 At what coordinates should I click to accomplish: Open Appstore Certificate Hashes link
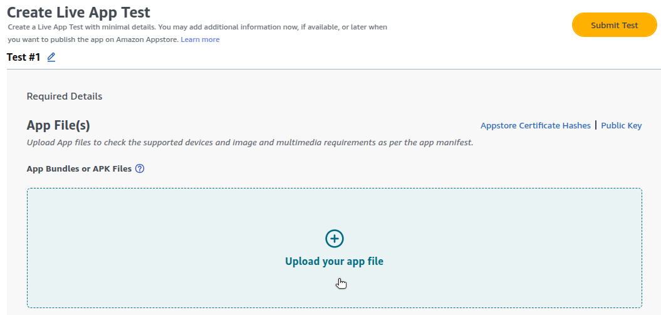535,125
